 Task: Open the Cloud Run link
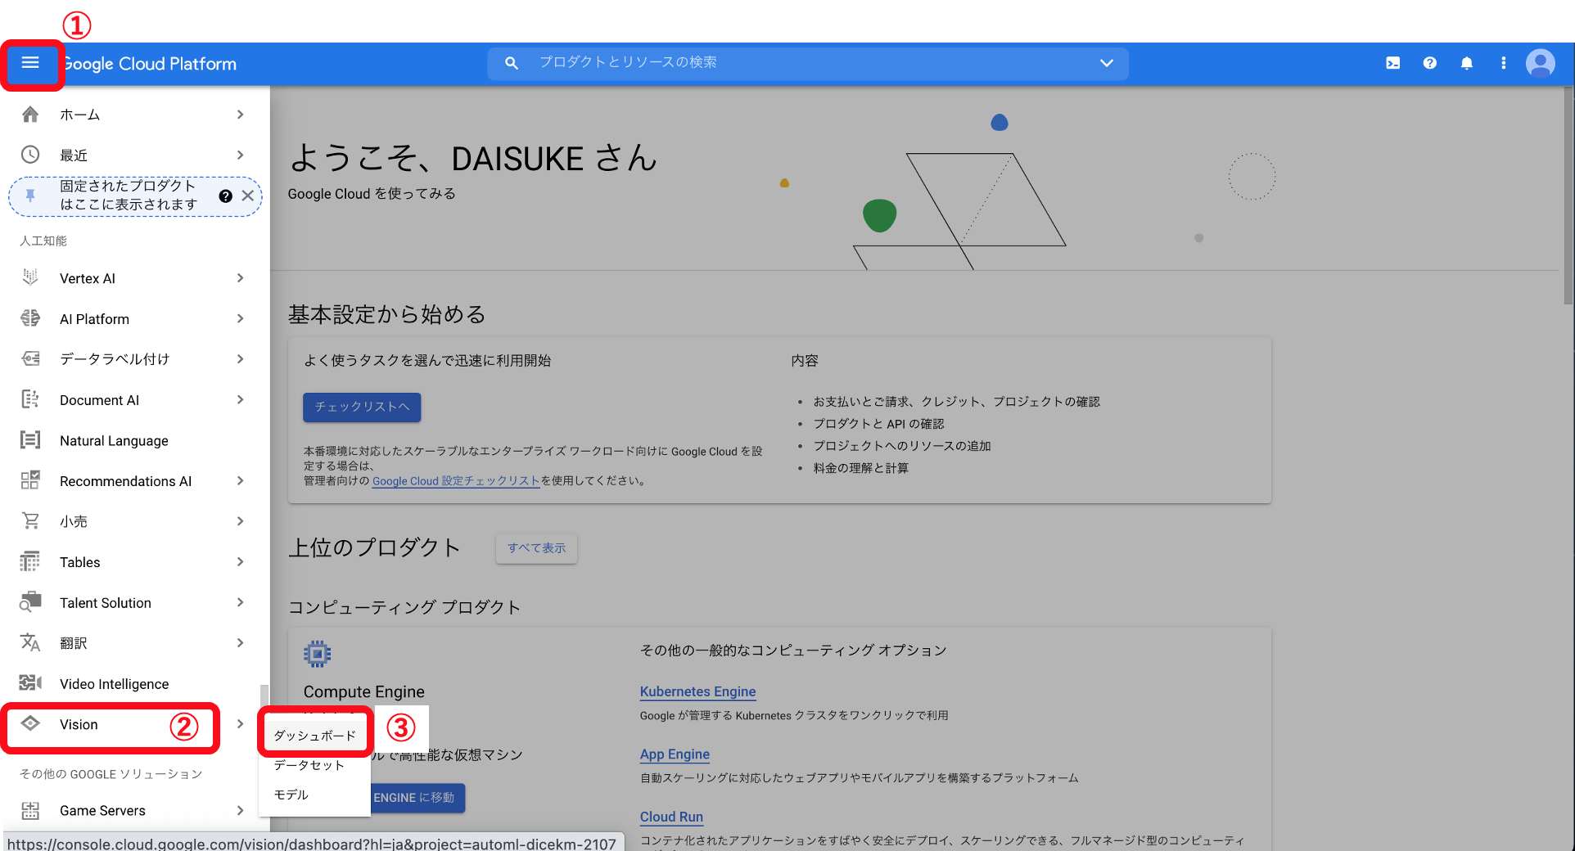671,817
